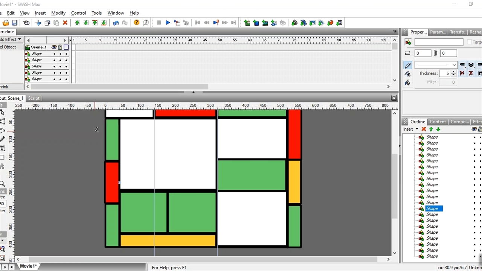Open the Modify menu

click(58, 13)
